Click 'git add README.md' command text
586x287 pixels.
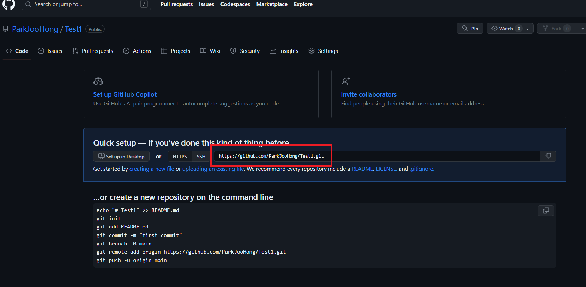[x=122, y=227]
